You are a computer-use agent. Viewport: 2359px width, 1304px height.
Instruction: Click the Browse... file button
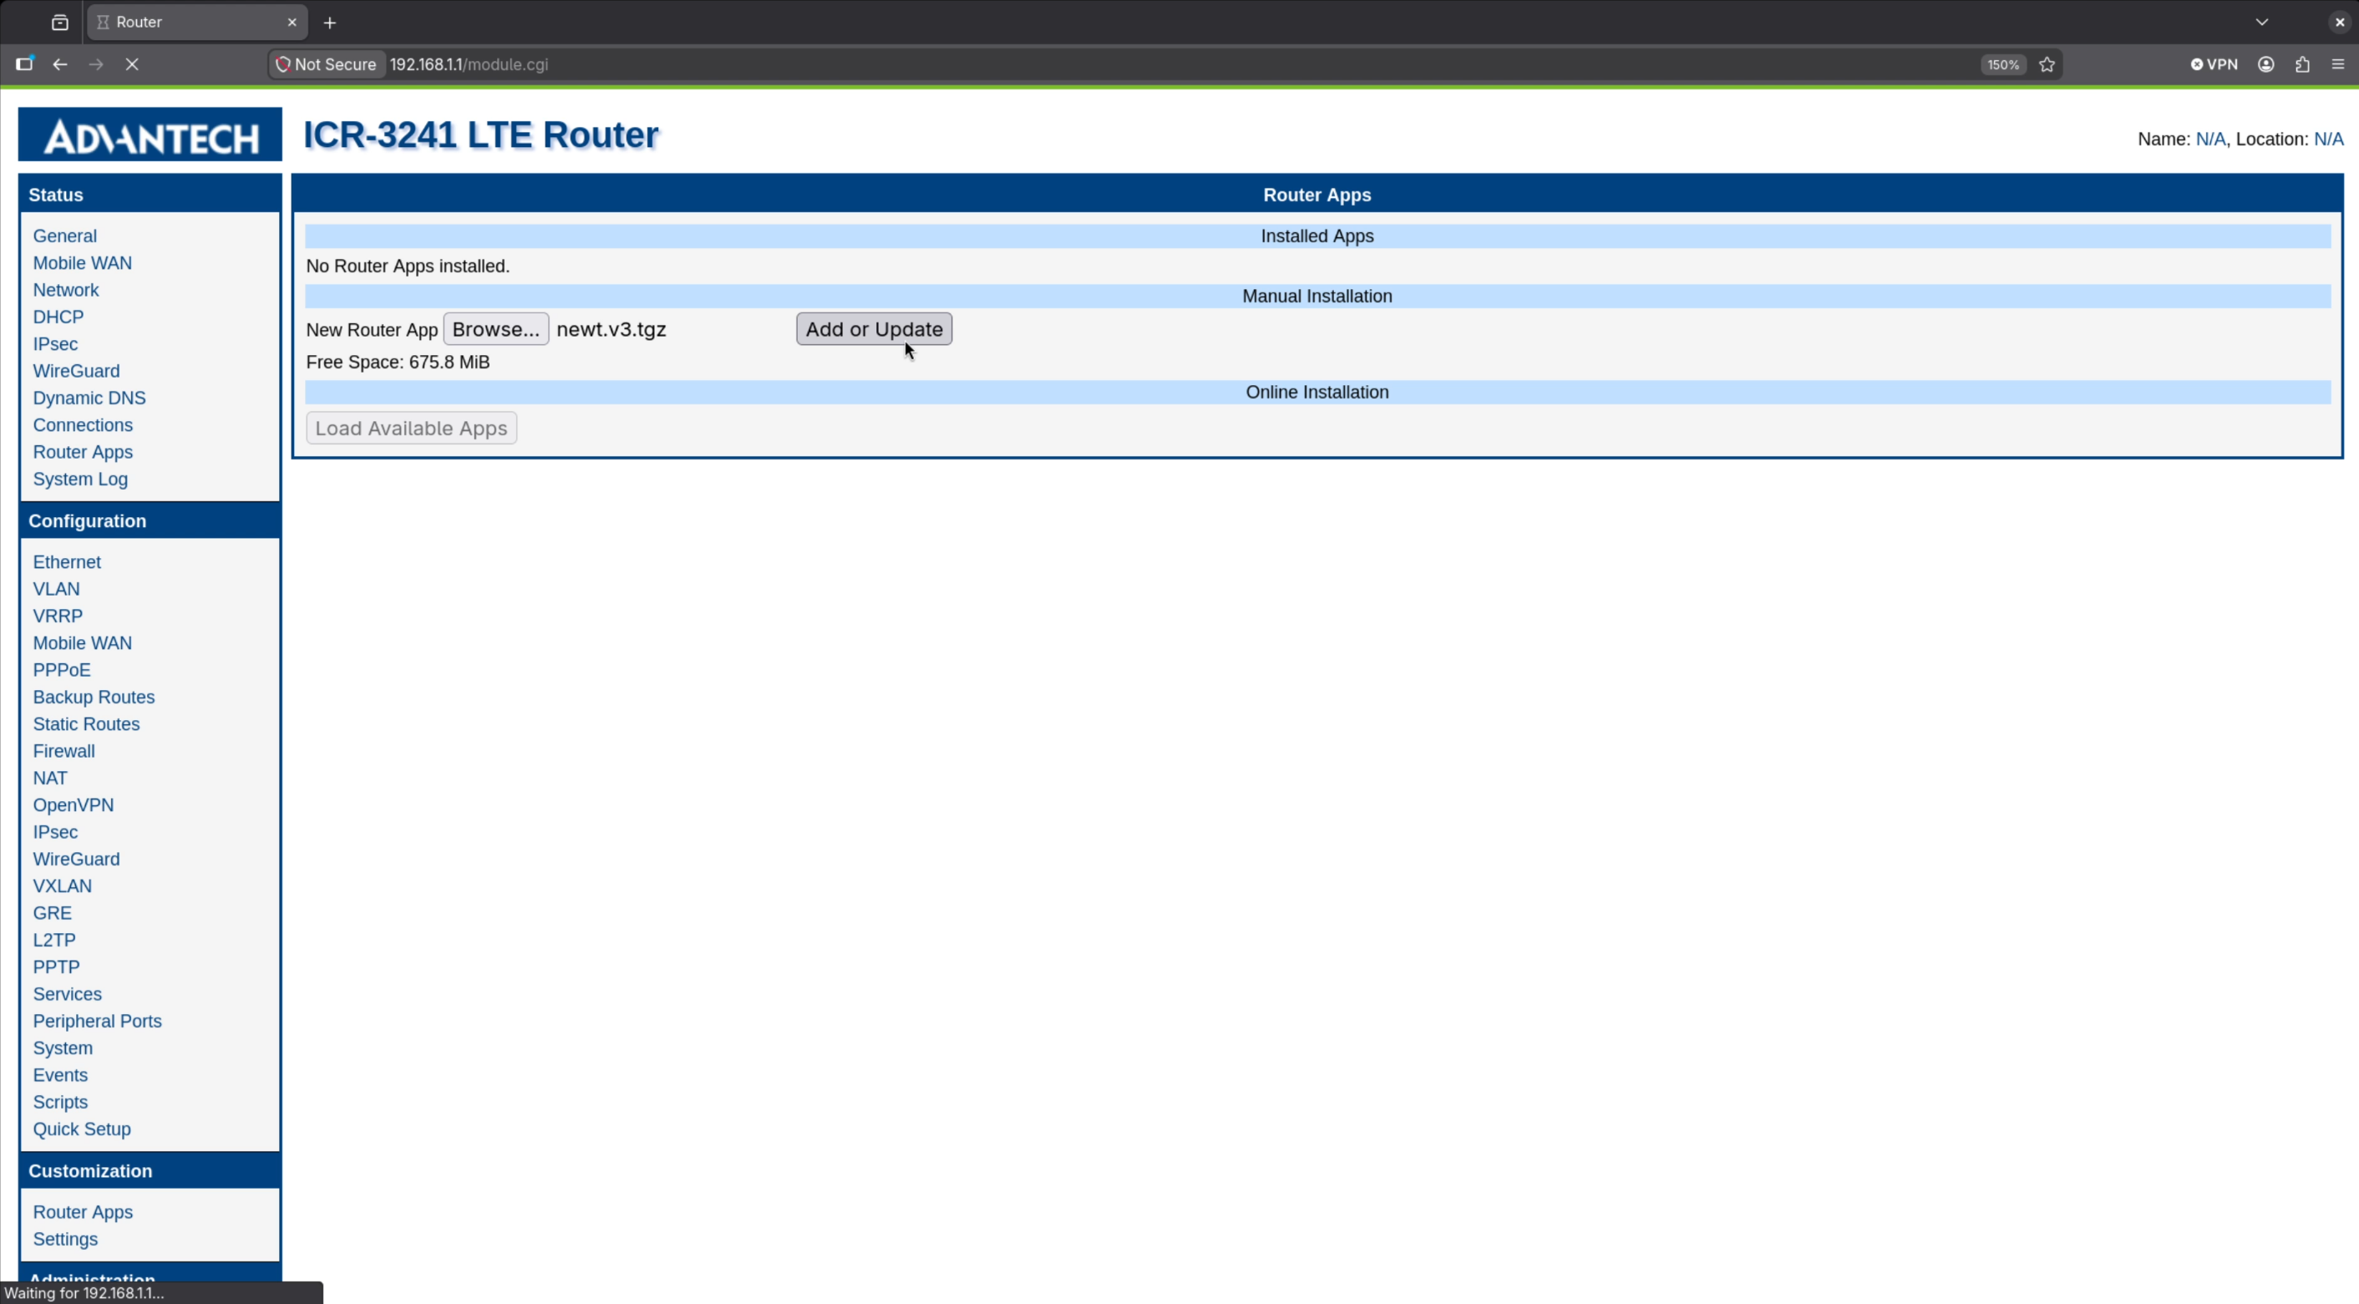tap(496, 329)
